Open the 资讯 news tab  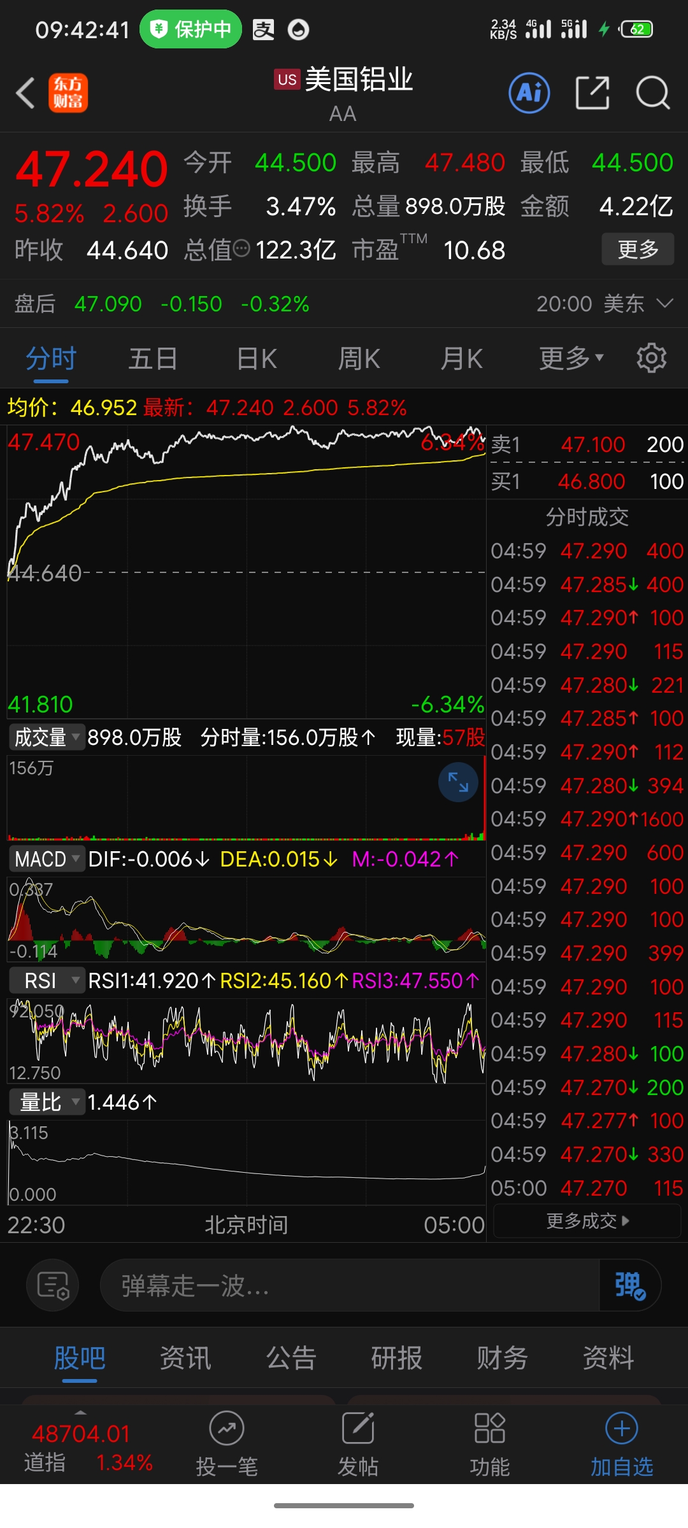click(x=185, y=1358)
